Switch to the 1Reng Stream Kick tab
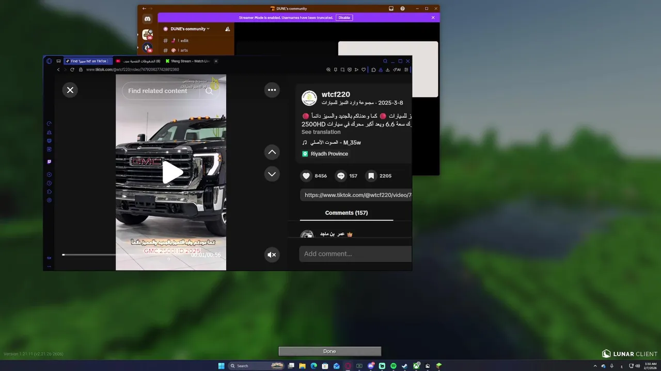This screenshot has width=661, height=371. click(187, 61)
